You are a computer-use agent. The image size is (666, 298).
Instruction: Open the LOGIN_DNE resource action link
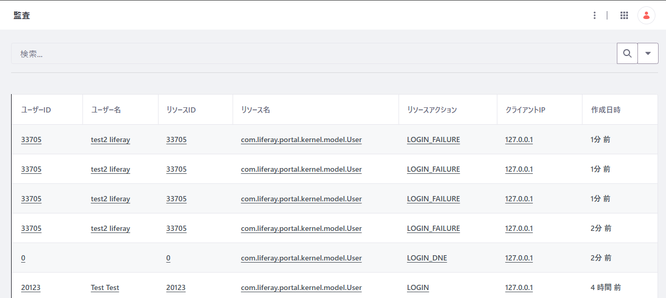tap(427, 258)
